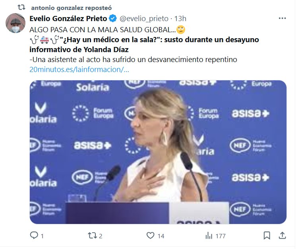The height and width of the screenshot is (249, 298).
Task: Open the view analytics bar chart icon
Action: [x=209, y=236]
